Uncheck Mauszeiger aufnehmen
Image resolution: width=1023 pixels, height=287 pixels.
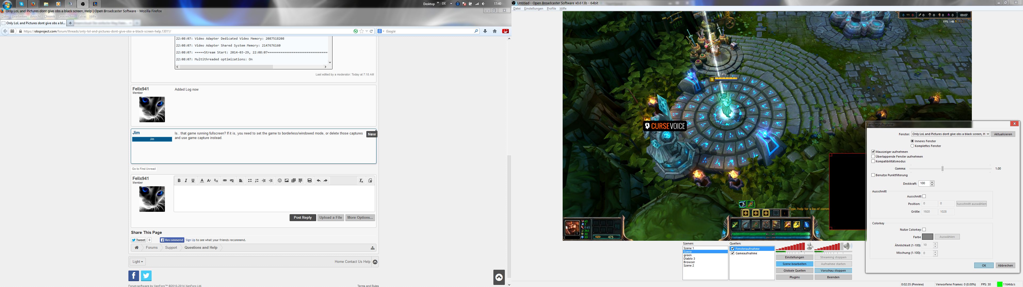[873, 152]
